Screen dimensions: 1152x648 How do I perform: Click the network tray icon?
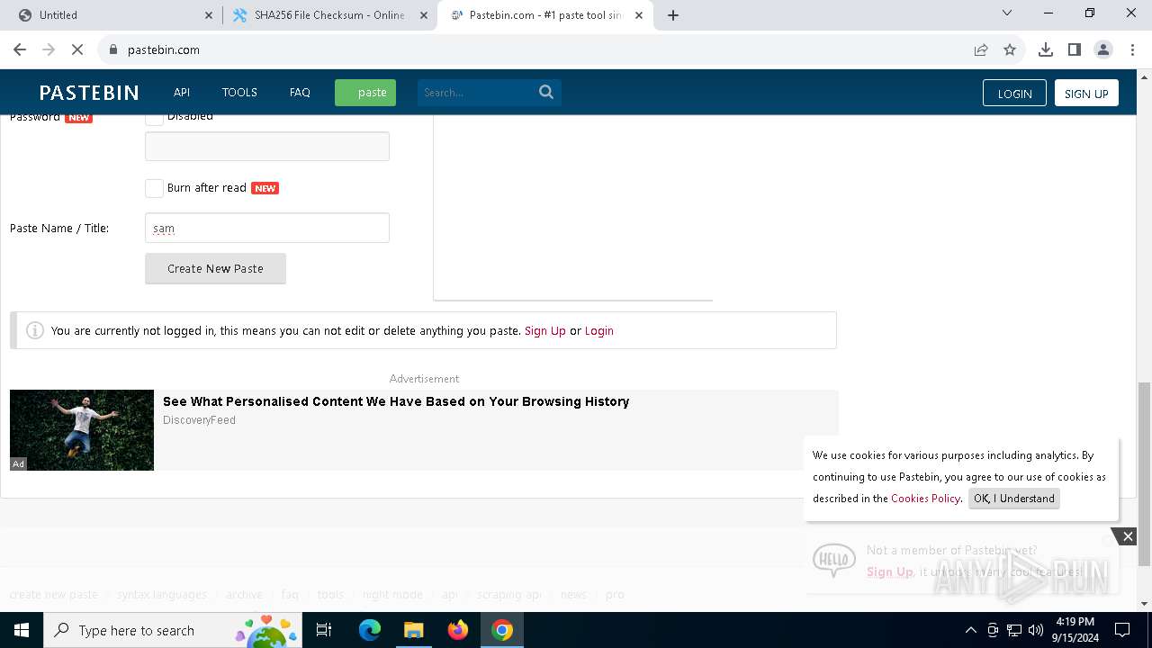(1014, 630)
